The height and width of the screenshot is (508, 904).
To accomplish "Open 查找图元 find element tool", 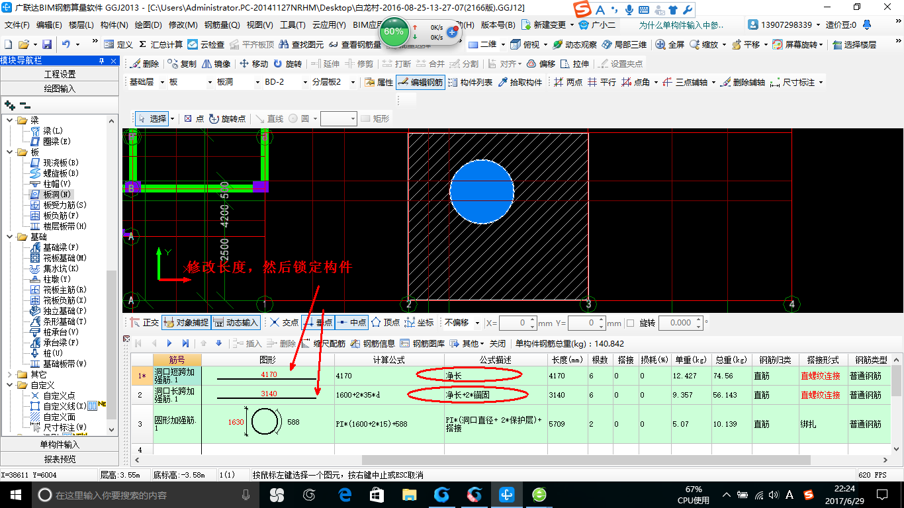I will click(x=301, y=44).
